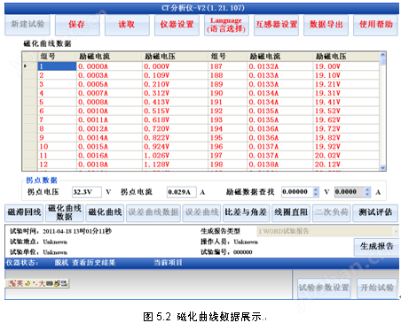
Task: Click the cell 0.210V in row 3
Action: pyautogui.click(x=175, y=84)
